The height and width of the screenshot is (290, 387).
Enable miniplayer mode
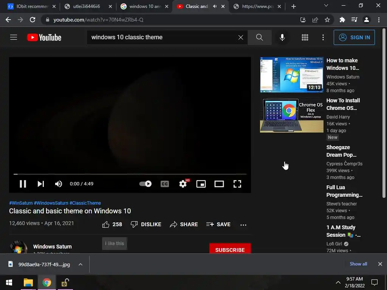click(x=201, y=184)
